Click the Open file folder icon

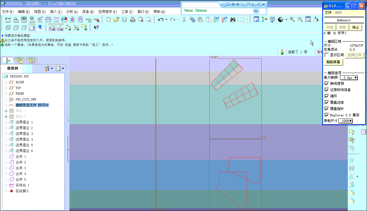pyautogui.click(x=116, y=19)
